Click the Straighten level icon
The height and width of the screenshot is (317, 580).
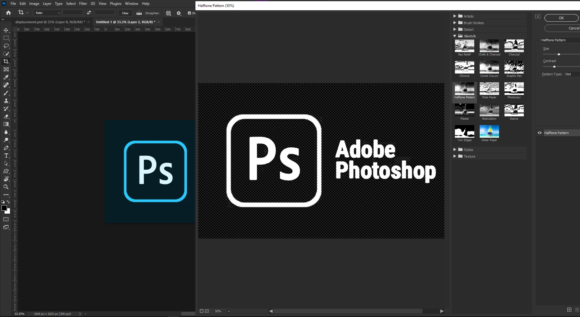coord(139,13)
